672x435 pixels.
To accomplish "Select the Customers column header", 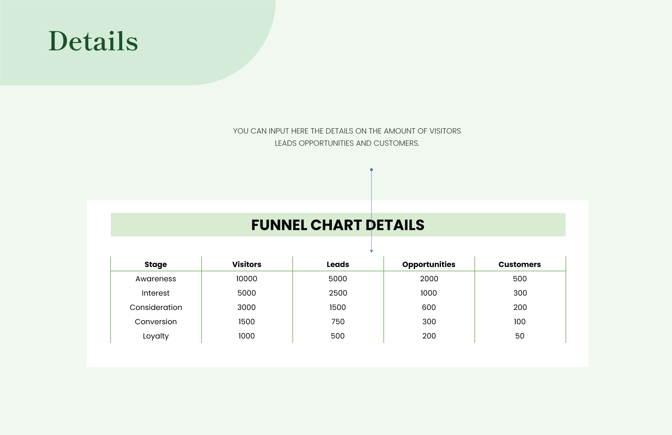I will click(520, 264).
